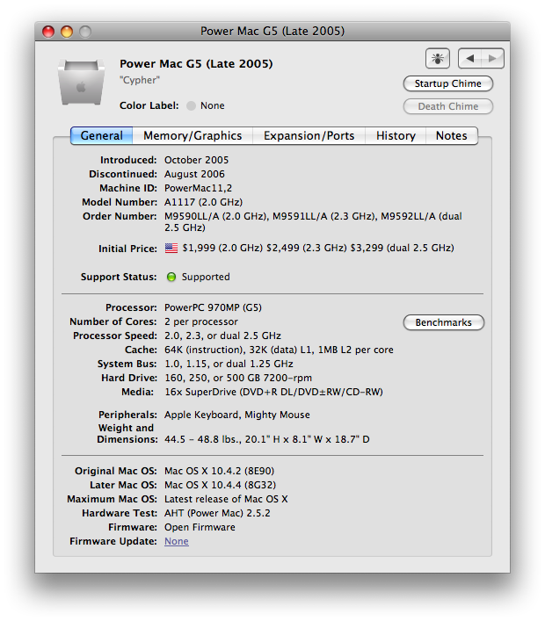Viewport: 545px width, 621px height.
Task: Click the "August 2006" discontinued value
Action: pos(194,174)
